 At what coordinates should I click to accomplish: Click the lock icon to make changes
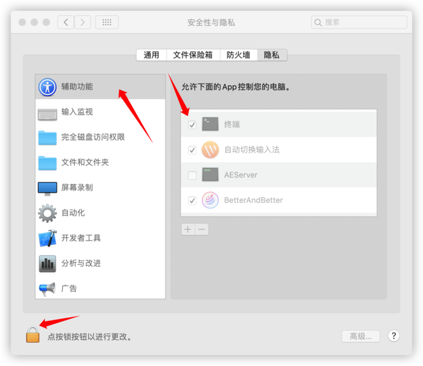click(x=33, y=335)
